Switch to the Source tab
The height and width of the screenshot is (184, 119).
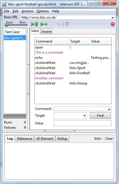[46, 31]
